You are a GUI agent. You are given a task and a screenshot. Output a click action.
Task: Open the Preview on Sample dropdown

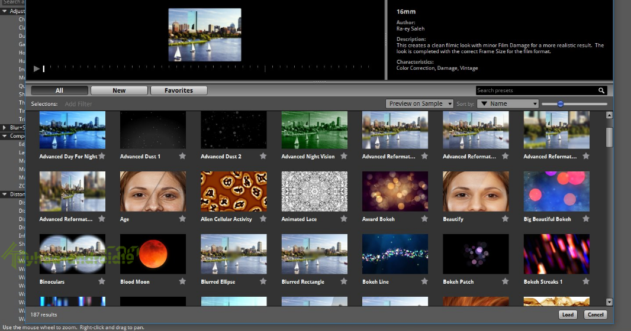click(419, 103)
